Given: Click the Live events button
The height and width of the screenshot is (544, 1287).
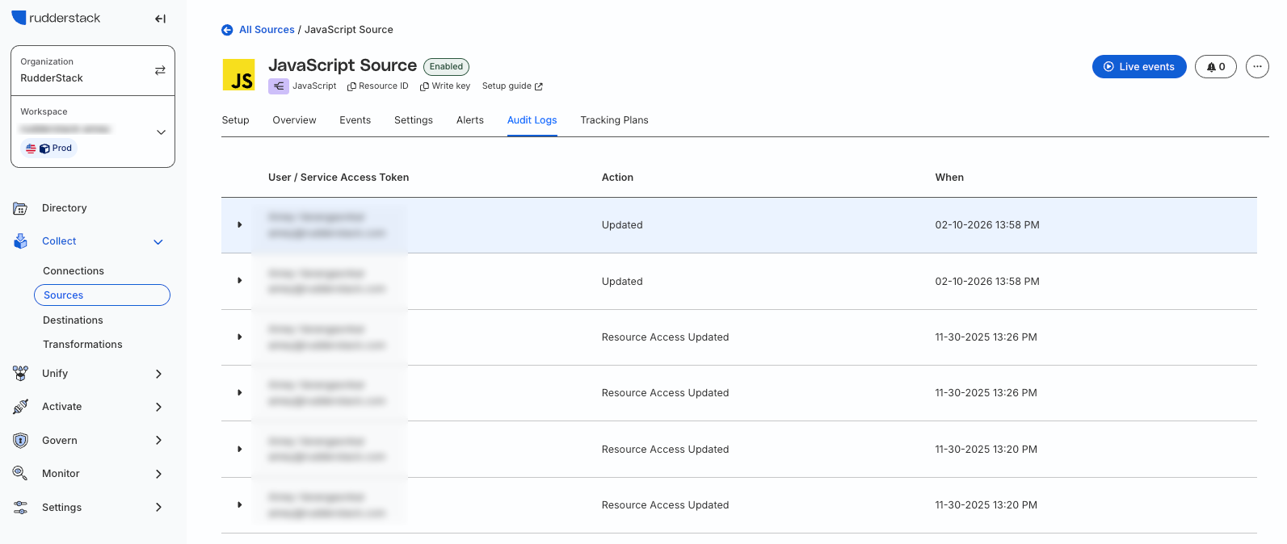Looking at the screenshot, I should [1139, 67].
